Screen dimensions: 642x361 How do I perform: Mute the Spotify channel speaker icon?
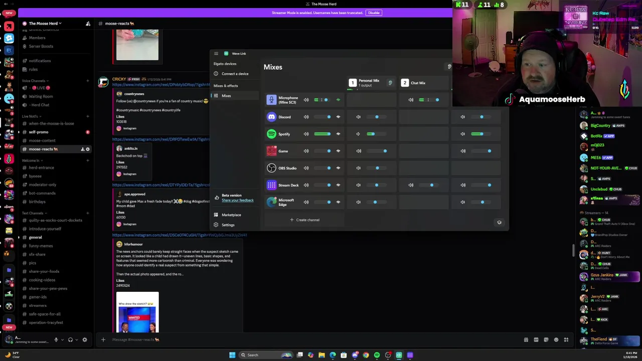306,134
